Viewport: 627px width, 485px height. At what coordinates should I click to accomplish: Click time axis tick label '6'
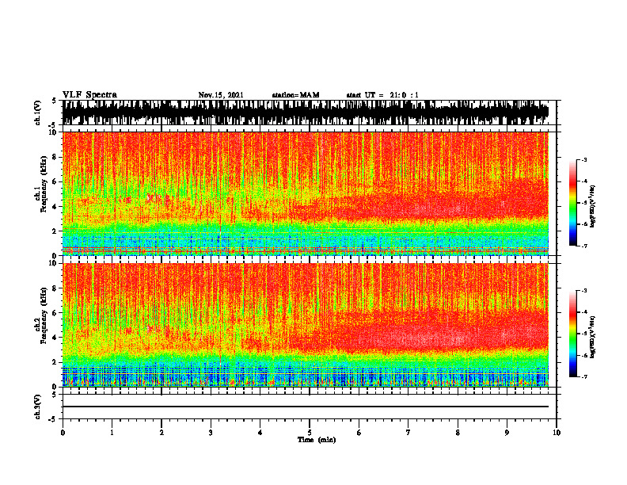tap(359, 433)
